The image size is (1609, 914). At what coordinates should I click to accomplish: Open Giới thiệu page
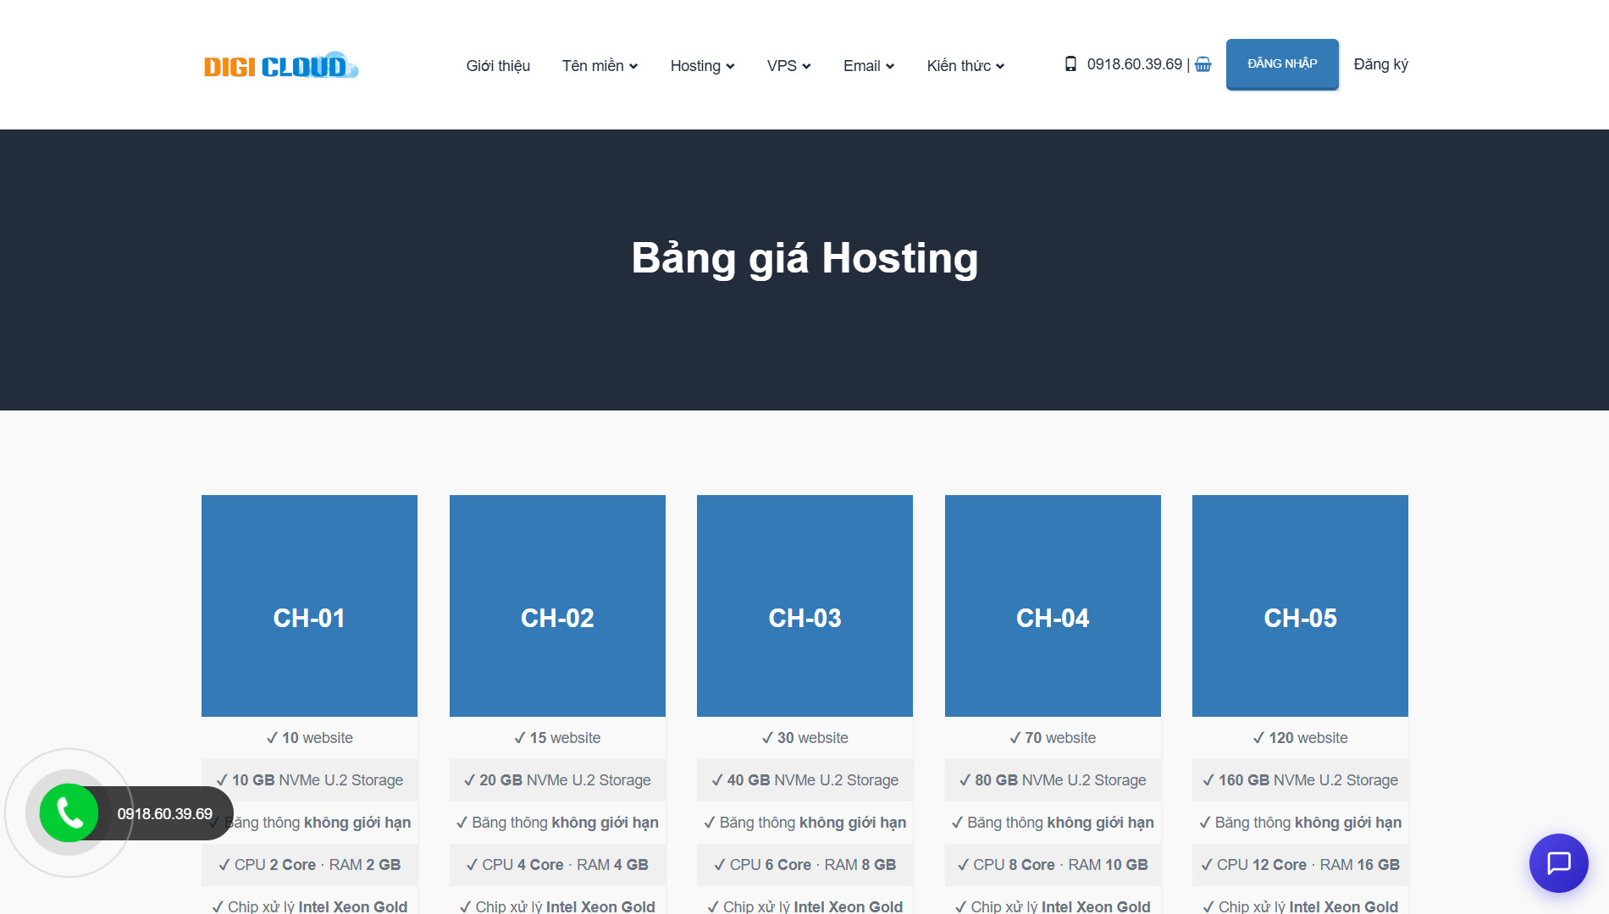tap(498, 66)
